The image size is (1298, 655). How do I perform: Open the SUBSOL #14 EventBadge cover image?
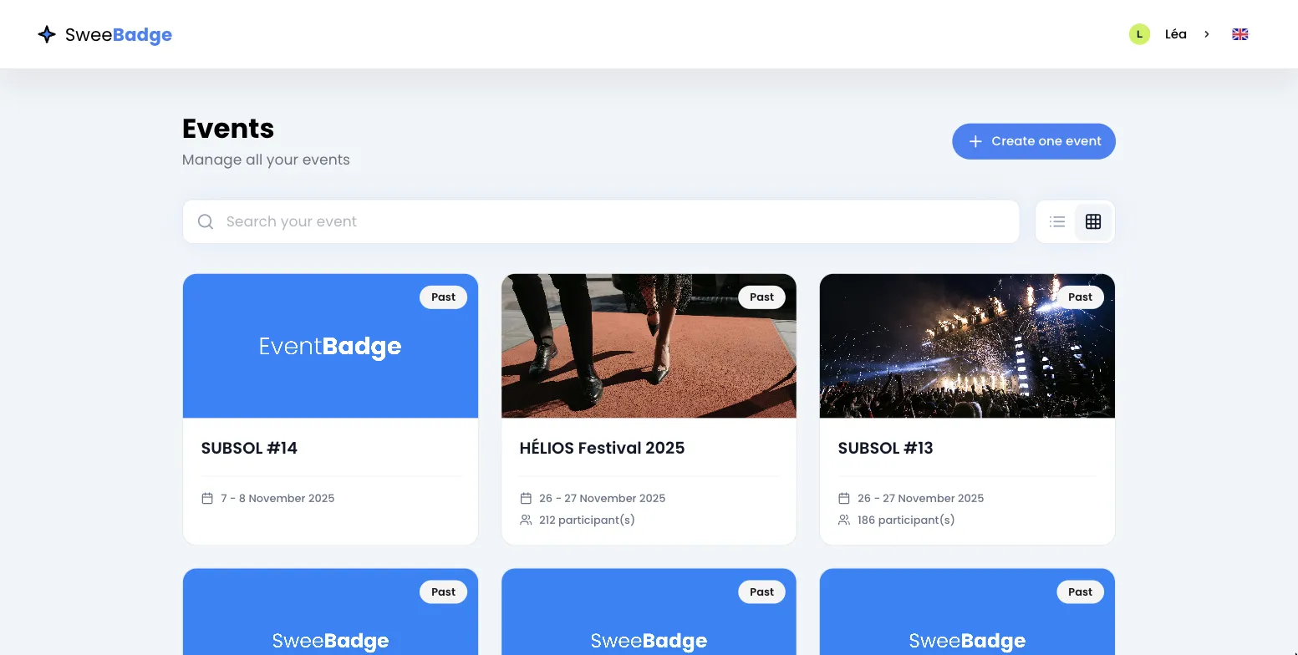331,346
